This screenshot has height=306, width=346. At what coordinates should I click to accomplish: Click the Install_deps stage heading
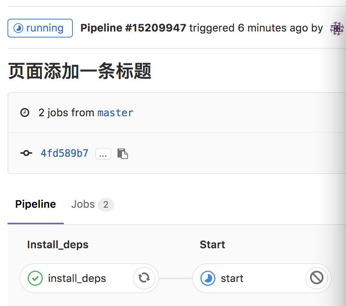(x=58, y=245)
